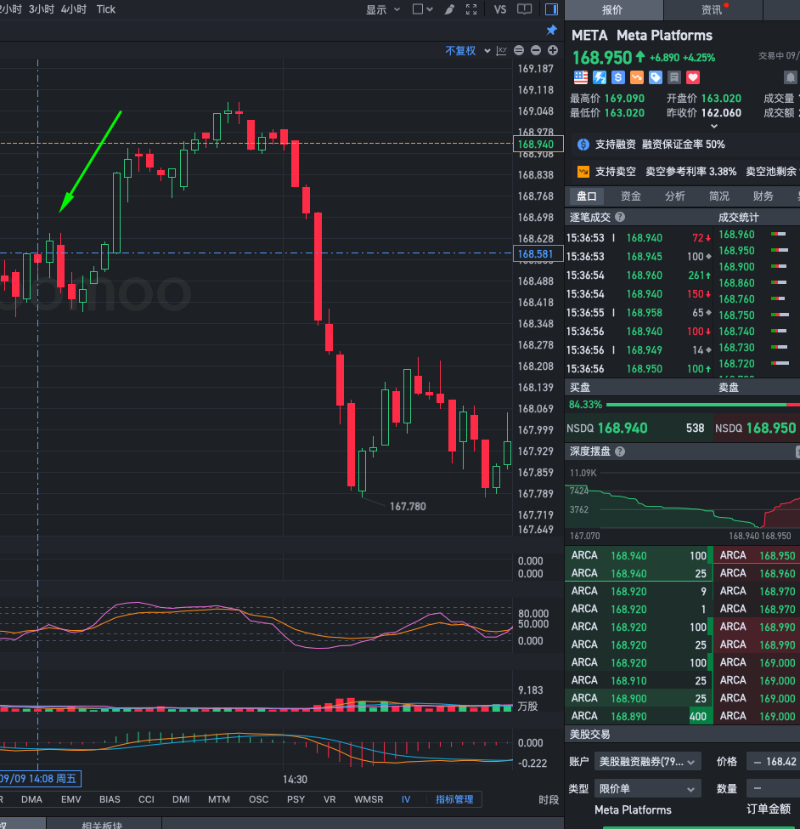Image resolution: width=800 pixels, height=829 pixels.
Task: Click the US flag market icon
Action: pos(581,77)
